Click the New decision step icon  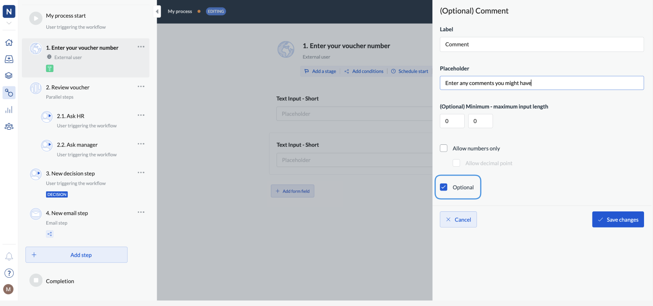[x=36, y=174]
